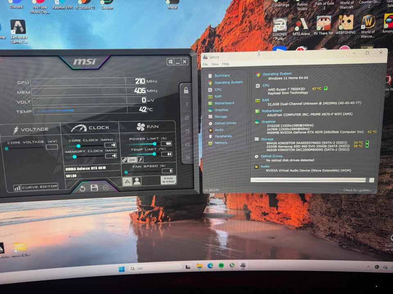The image size is (393, 294).
Task: Open the Speccy File menu
Action: 205,64
